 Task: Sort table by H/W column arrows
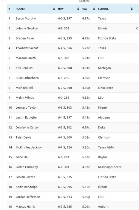tap(78, 9)
